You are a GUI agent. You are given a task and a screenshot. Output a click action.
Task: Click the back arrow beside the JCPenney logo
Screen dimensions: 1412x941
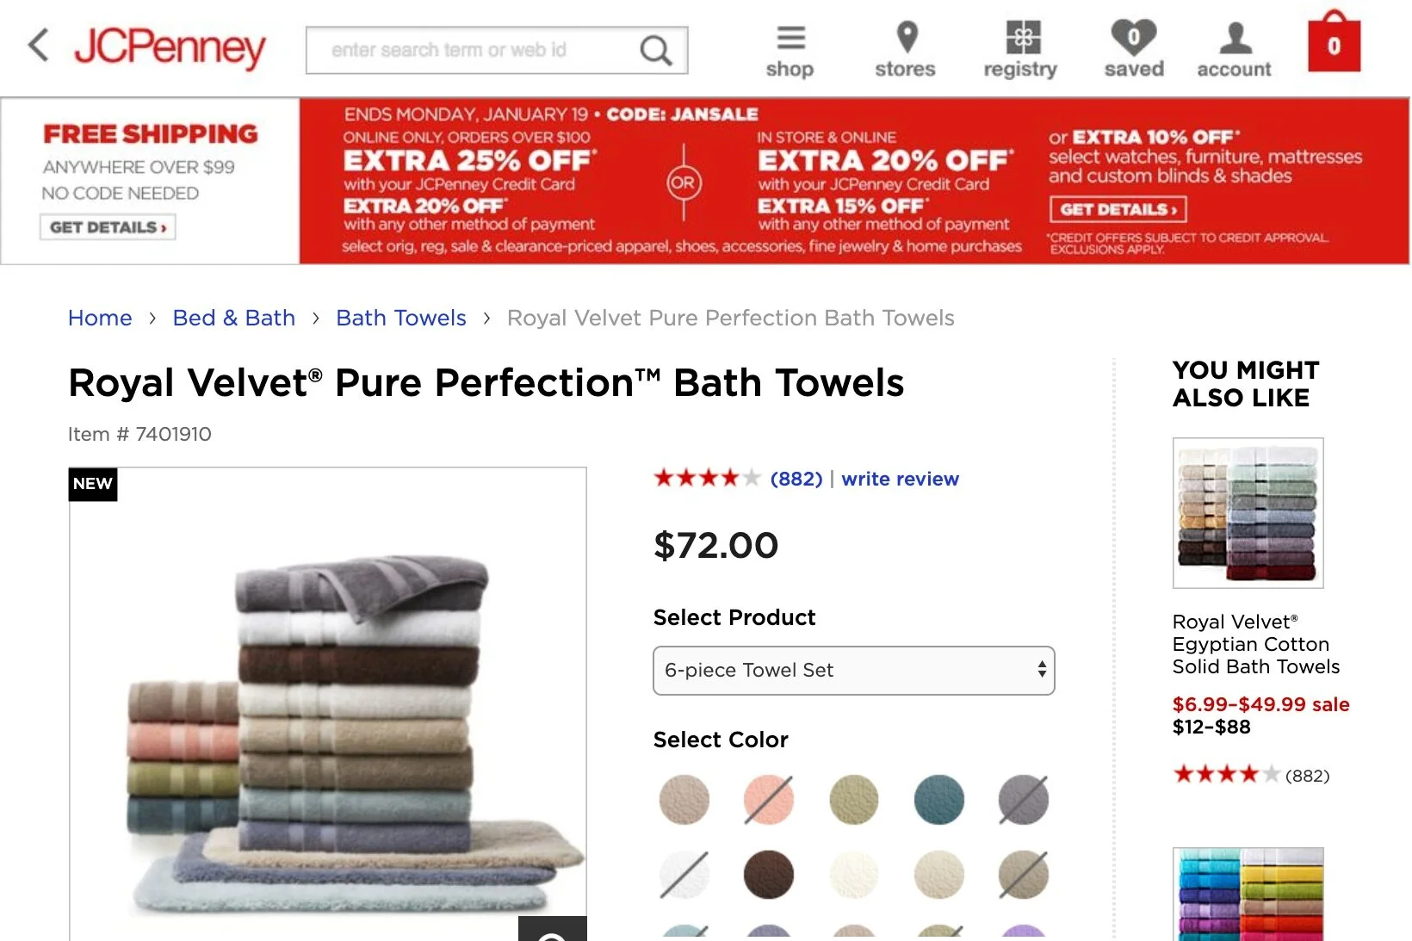pyautogui.click(x=38, y=45)
